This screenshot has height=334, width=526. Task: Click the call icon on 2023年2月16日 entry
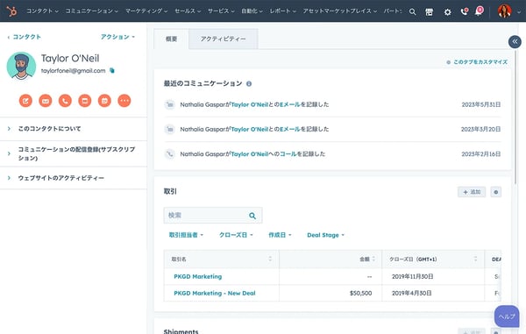point(170,154)
